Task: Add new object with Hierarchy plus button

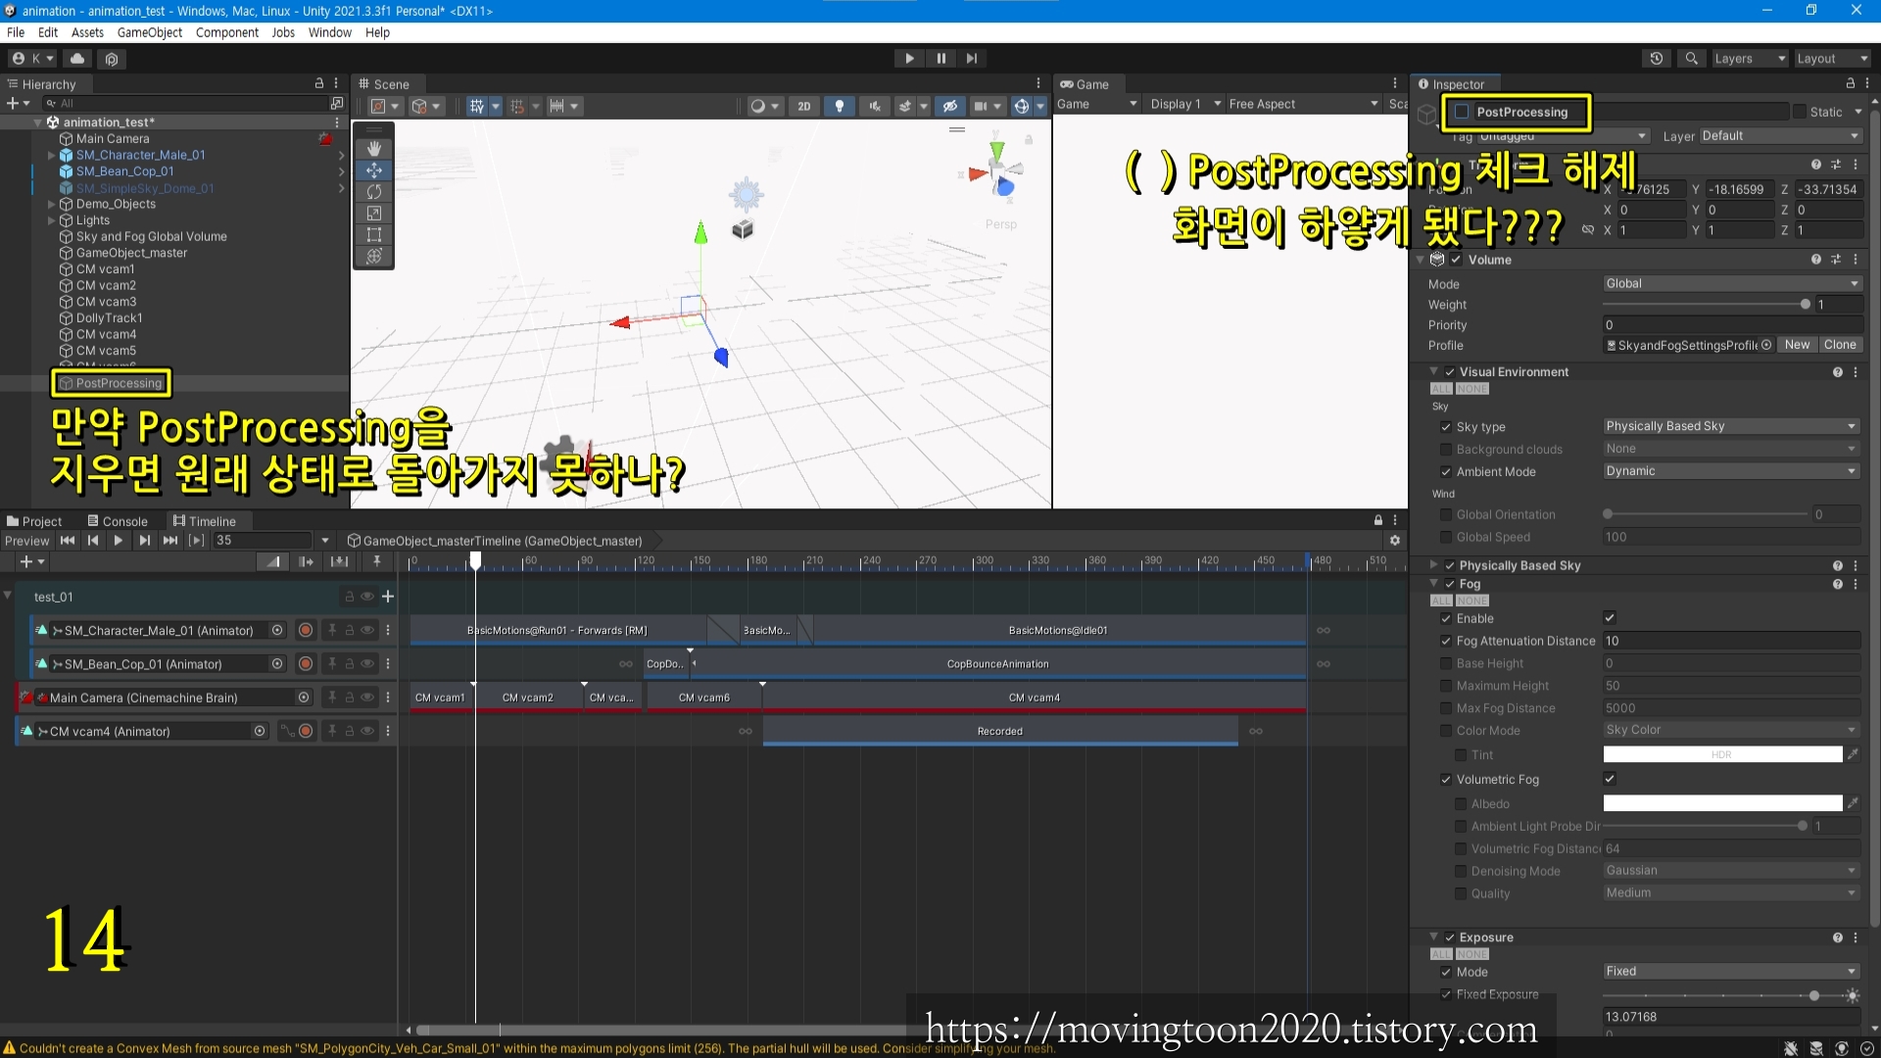Action: click(18, 103)
